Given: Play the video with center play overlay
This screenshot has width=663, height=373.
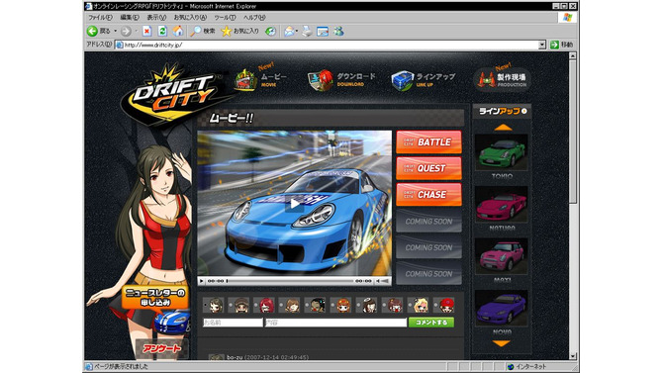Looking at the screenshot, I should point(294,204).
